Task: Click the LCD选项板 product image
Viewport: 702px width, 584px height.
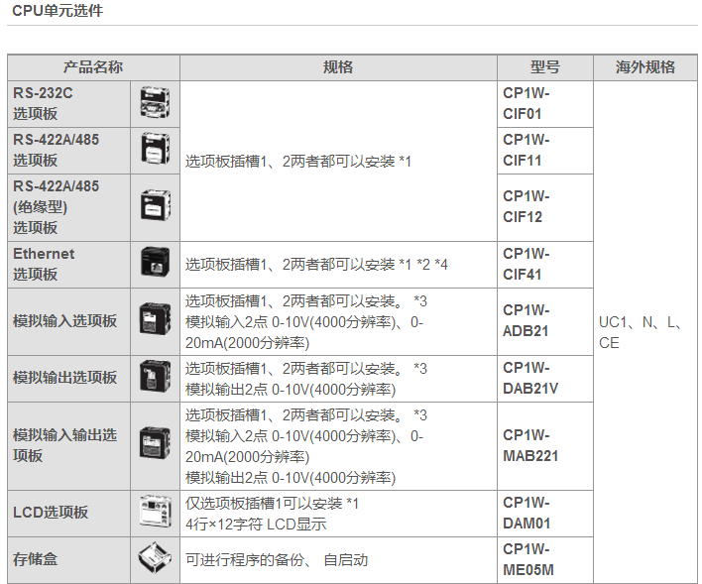Action: [x=155, y=513]
